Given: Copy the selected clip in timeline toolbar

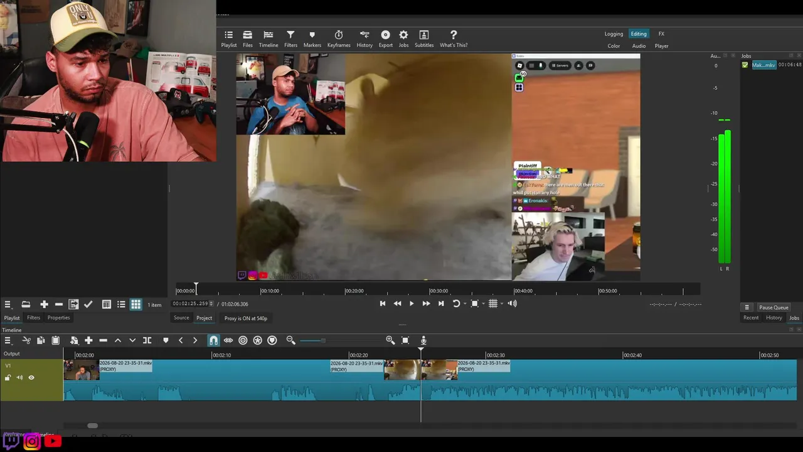Looking at the screenshot, I should [41, 340].
